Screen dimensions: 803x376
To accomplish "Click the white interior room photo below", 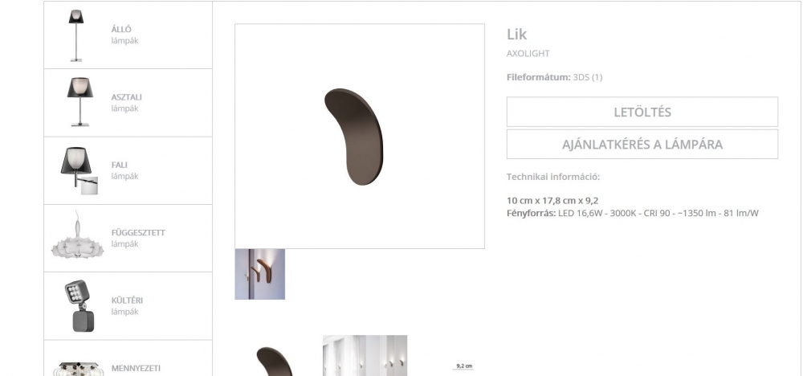I will click(x=365, y=355).
